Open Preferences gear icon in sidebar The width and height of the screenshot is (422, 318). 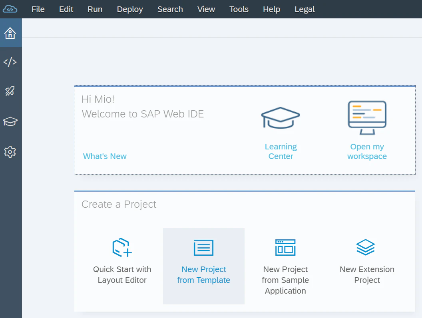pyautogui.click(x=10, y=152)
